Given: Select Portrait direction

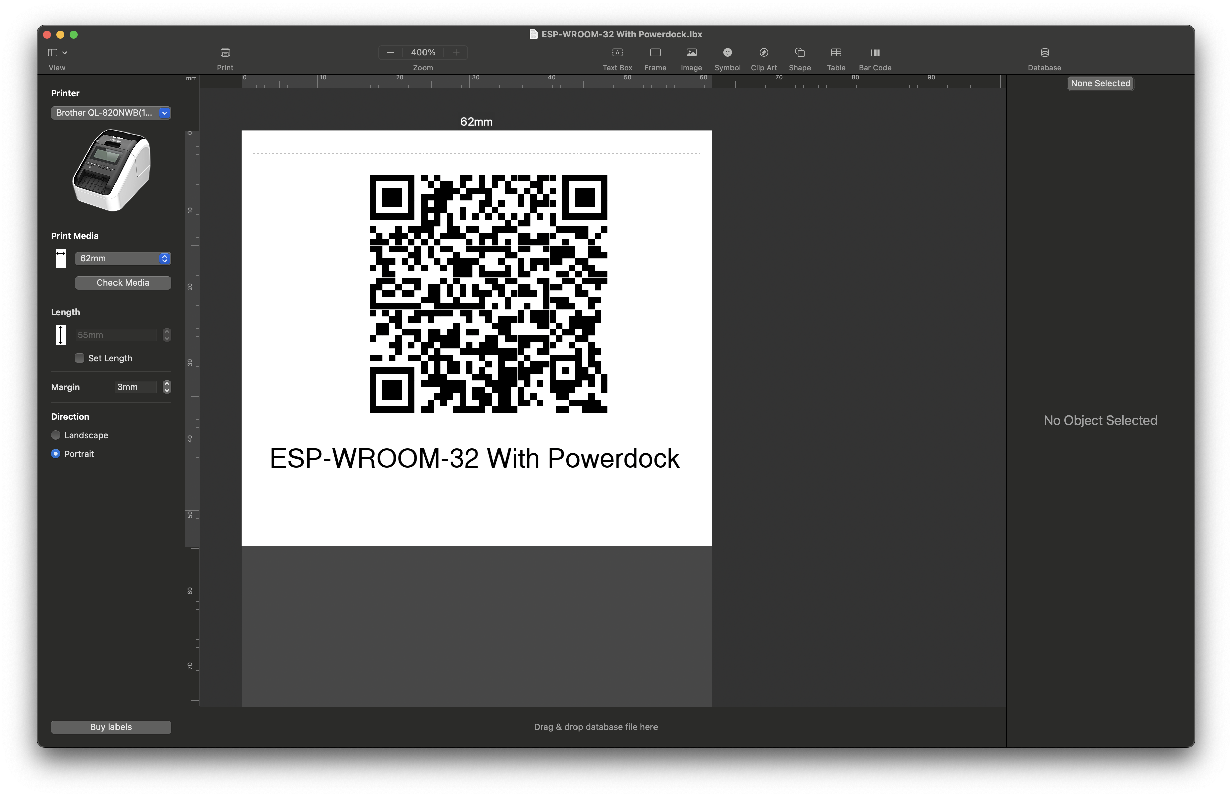Looking at the screenshot, I should click(56, 454).
